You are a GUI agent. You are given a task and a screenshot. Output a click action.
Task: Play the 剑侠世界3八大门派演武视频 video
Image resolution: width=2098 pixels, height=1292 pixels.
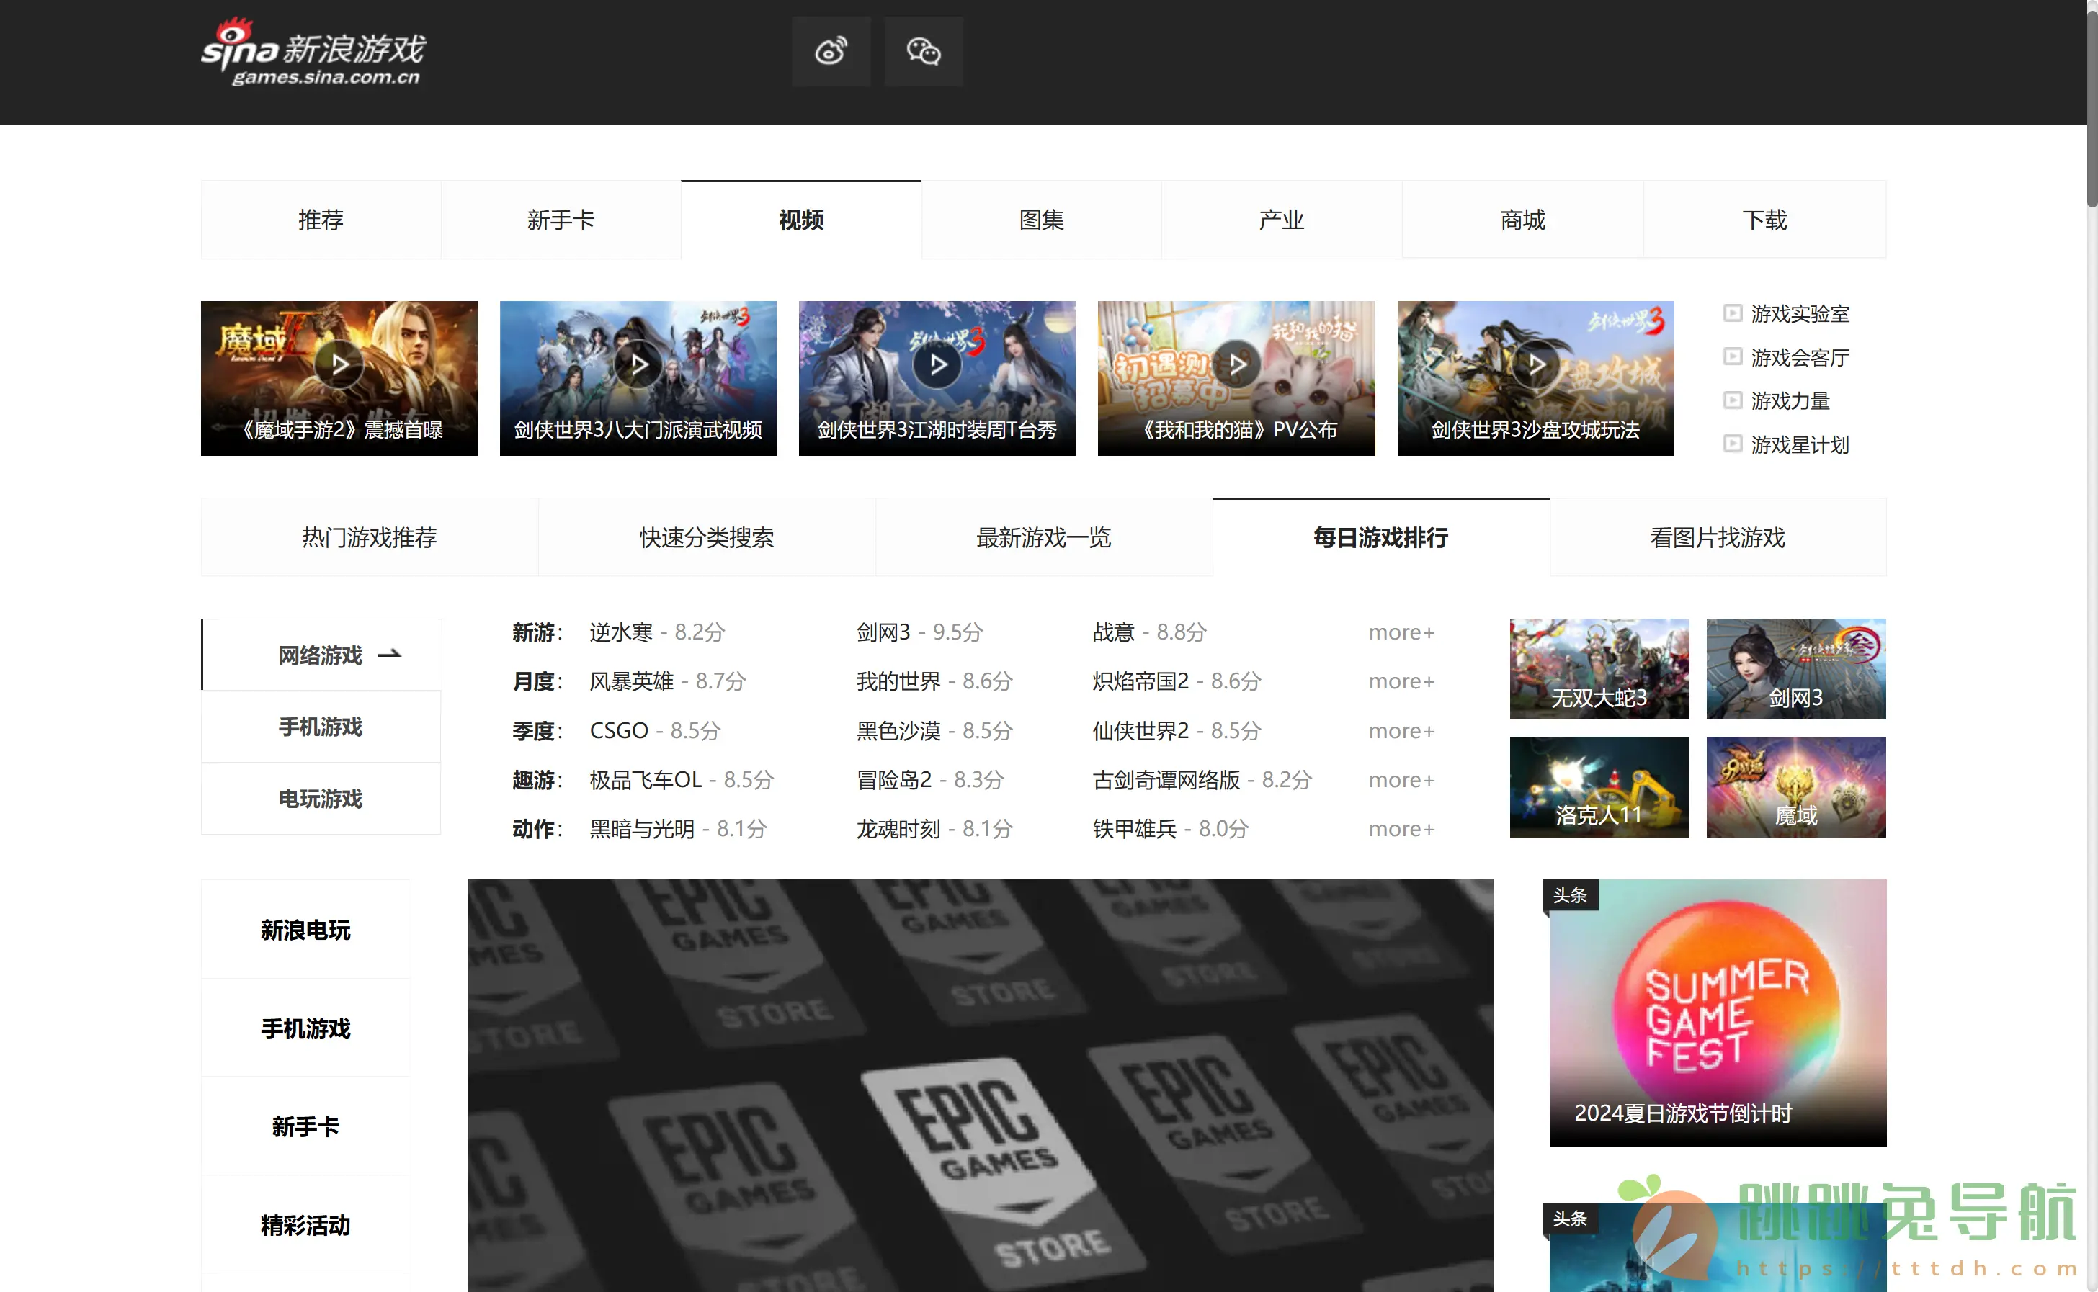click(x=638, y=377)
